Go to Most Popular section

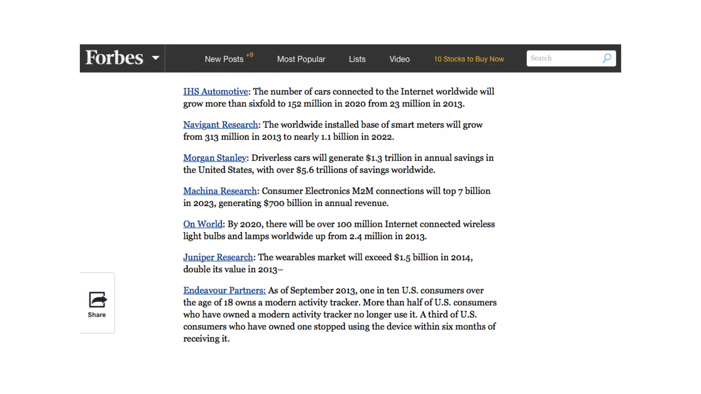(x=301, y=59)
